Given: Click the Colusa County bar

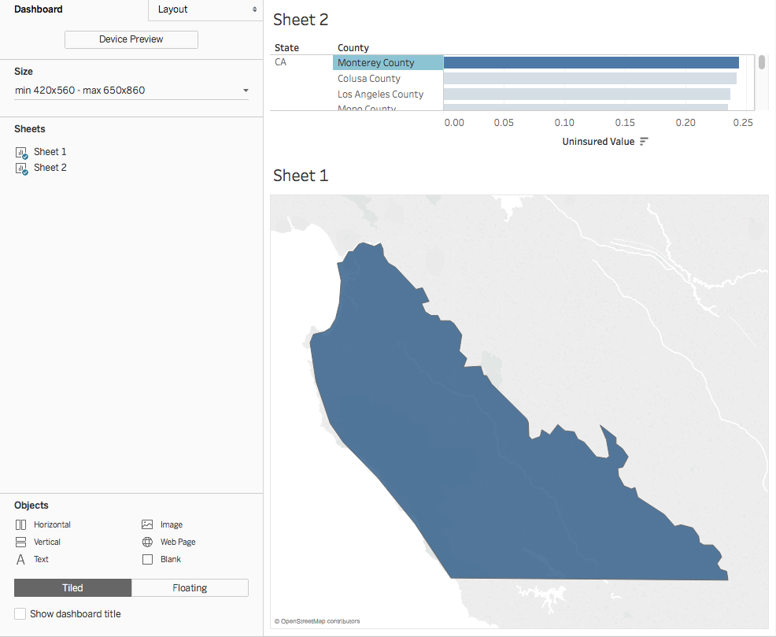Looking at the screenshot, I should coord(589,79).
